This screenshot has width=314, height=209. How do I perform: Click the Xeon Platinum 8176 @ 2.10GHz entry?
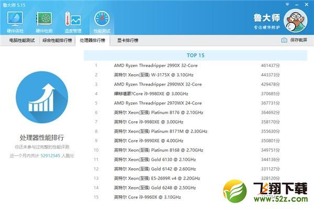[159, 112]
